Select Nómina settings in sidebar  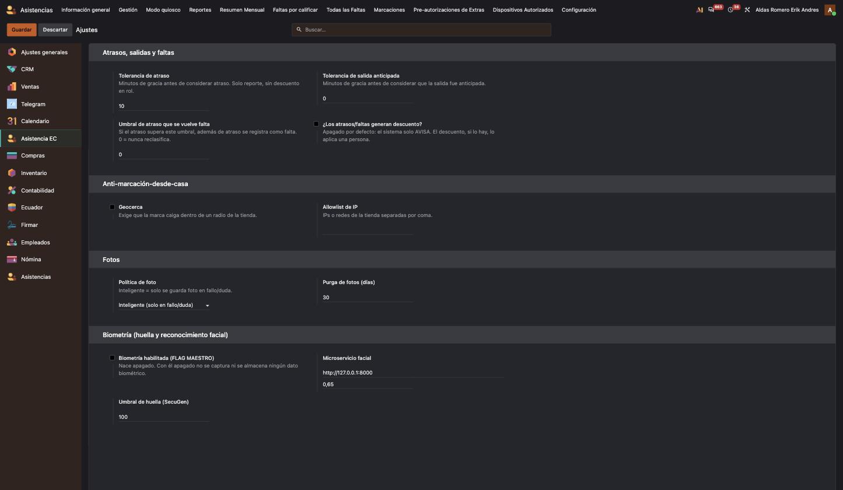(40, 260)
